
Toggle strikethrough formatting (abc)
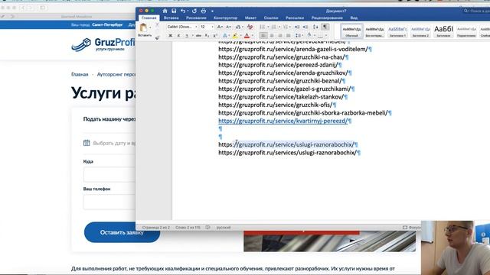click(x=198, y=36)
